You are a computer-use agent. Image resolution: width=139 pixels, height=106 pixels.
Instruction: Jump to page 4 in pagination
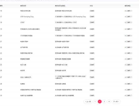[109, 101]
